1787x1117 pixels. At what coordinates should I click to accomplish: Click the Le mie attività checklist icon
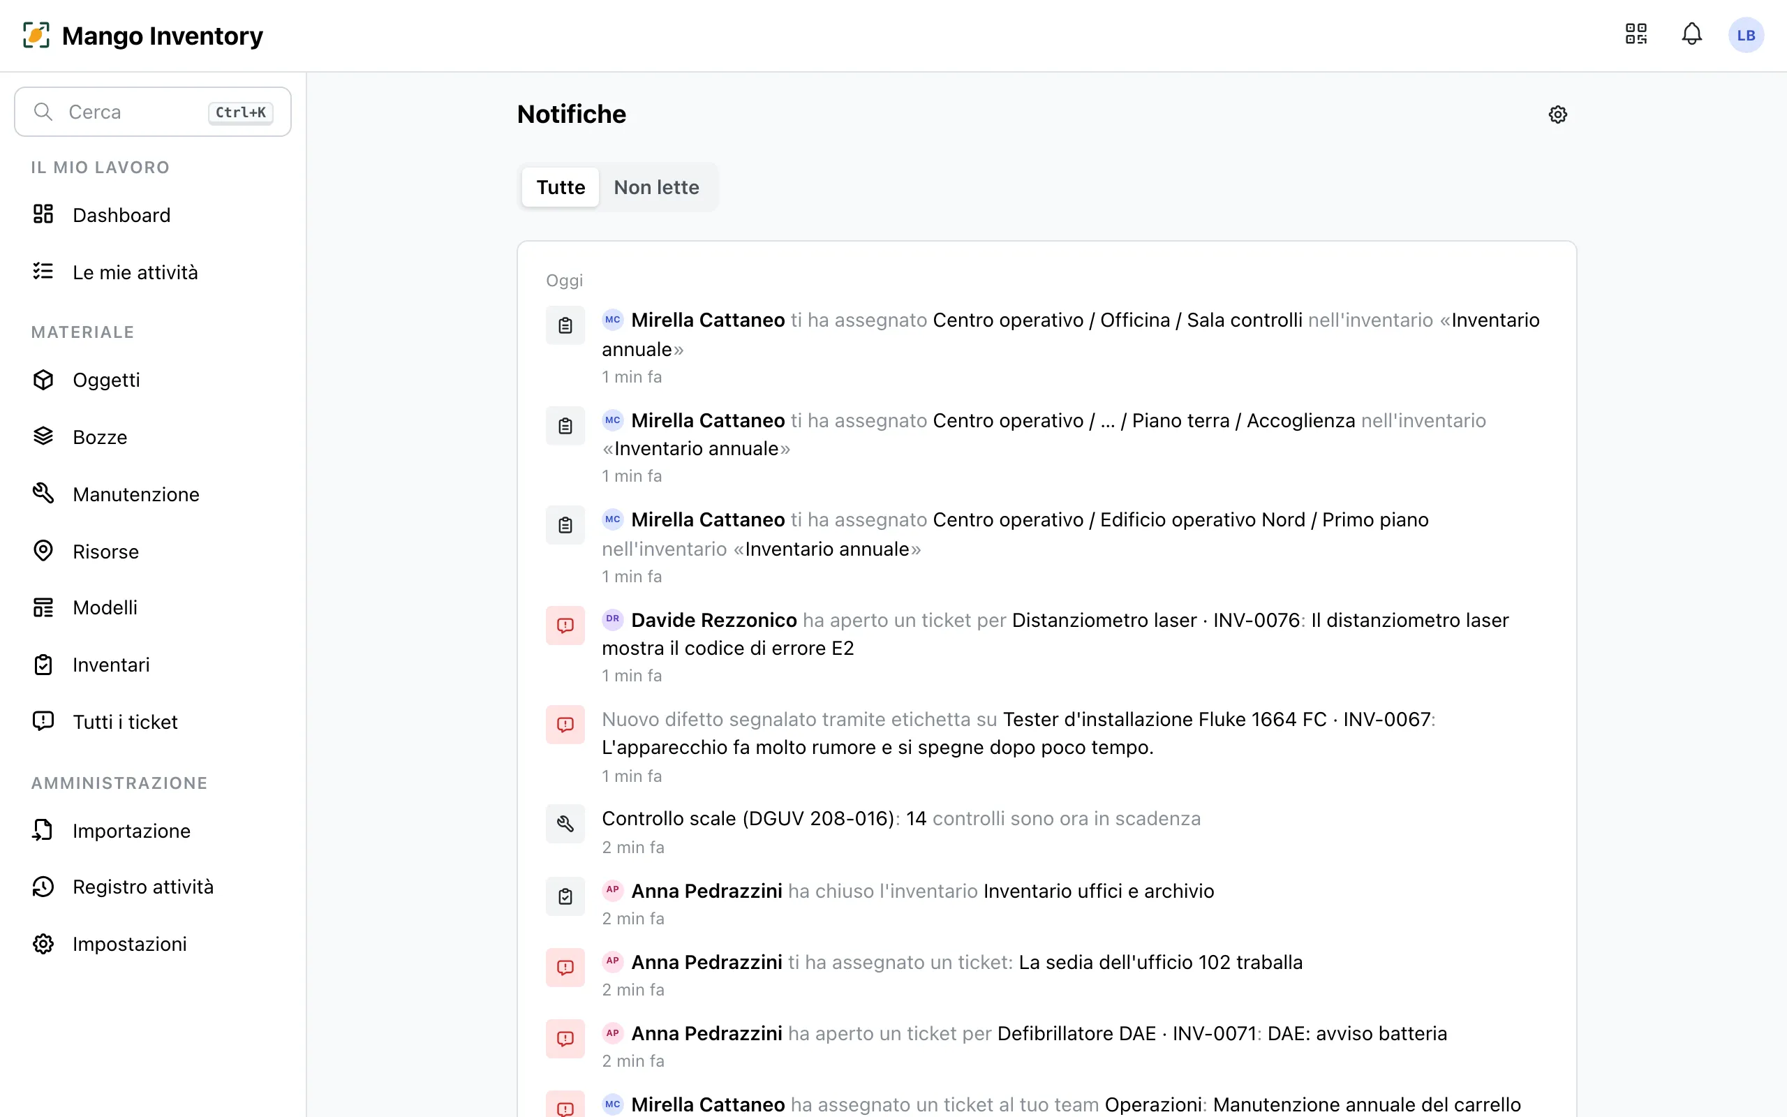[43, 272]
